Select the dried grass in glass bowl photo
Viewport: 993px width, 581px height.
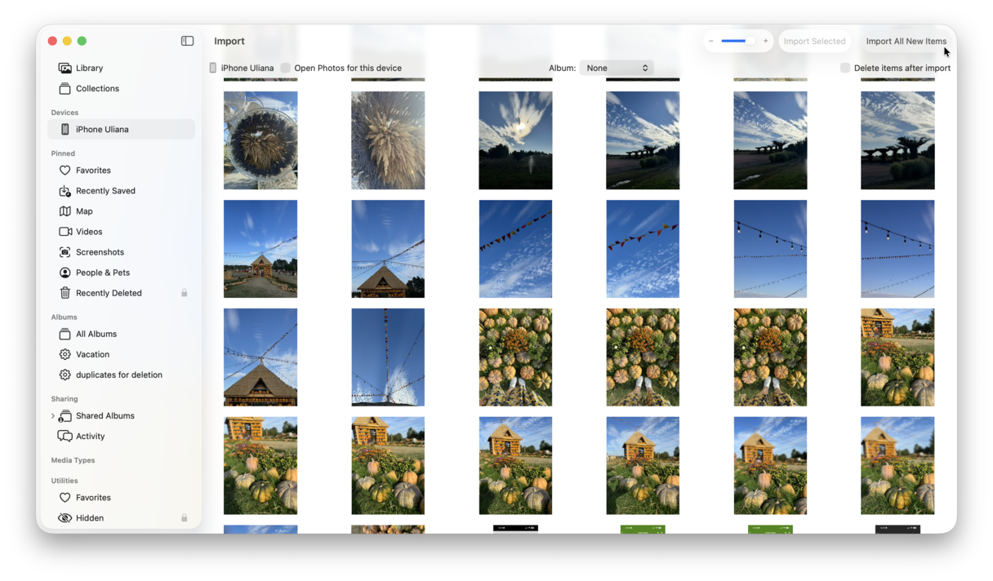pos(260,140)
